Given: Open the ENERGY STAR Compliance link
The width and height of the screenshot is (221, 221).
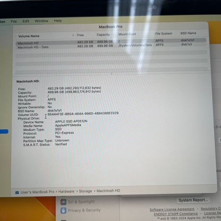Looking at the screenshot, I should coord(176,214).
